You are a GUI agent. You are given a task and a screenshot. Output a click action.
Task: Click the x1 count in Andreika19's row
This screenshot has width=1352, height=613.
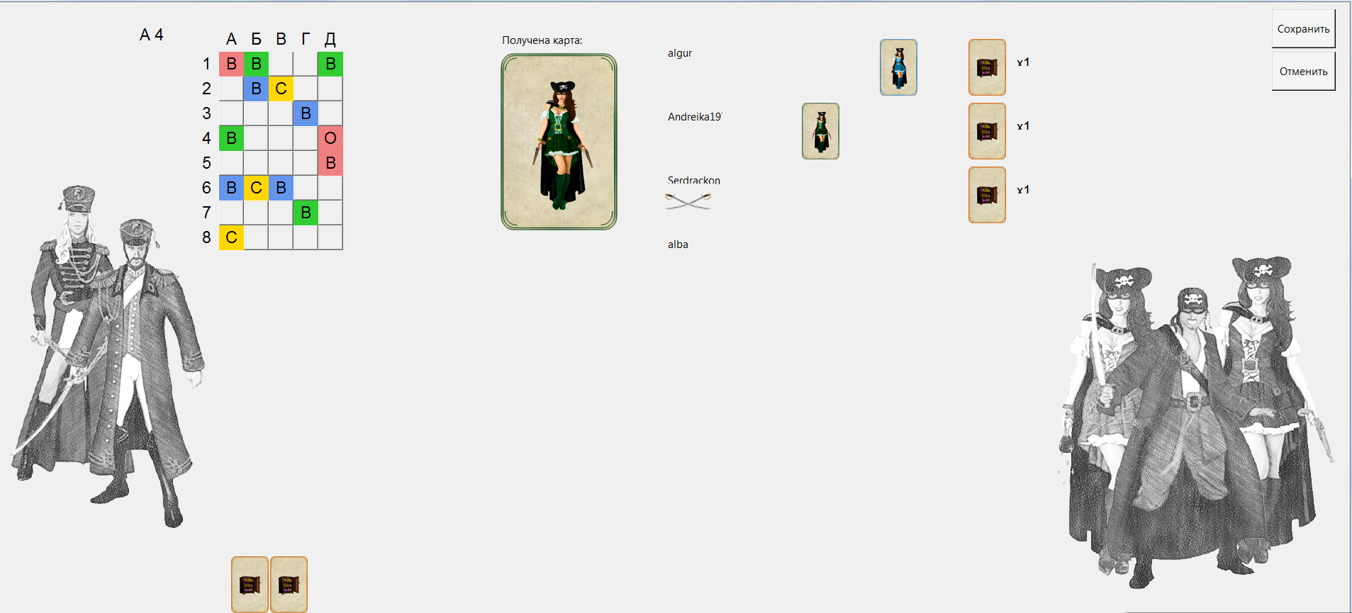click(1023, 126)
